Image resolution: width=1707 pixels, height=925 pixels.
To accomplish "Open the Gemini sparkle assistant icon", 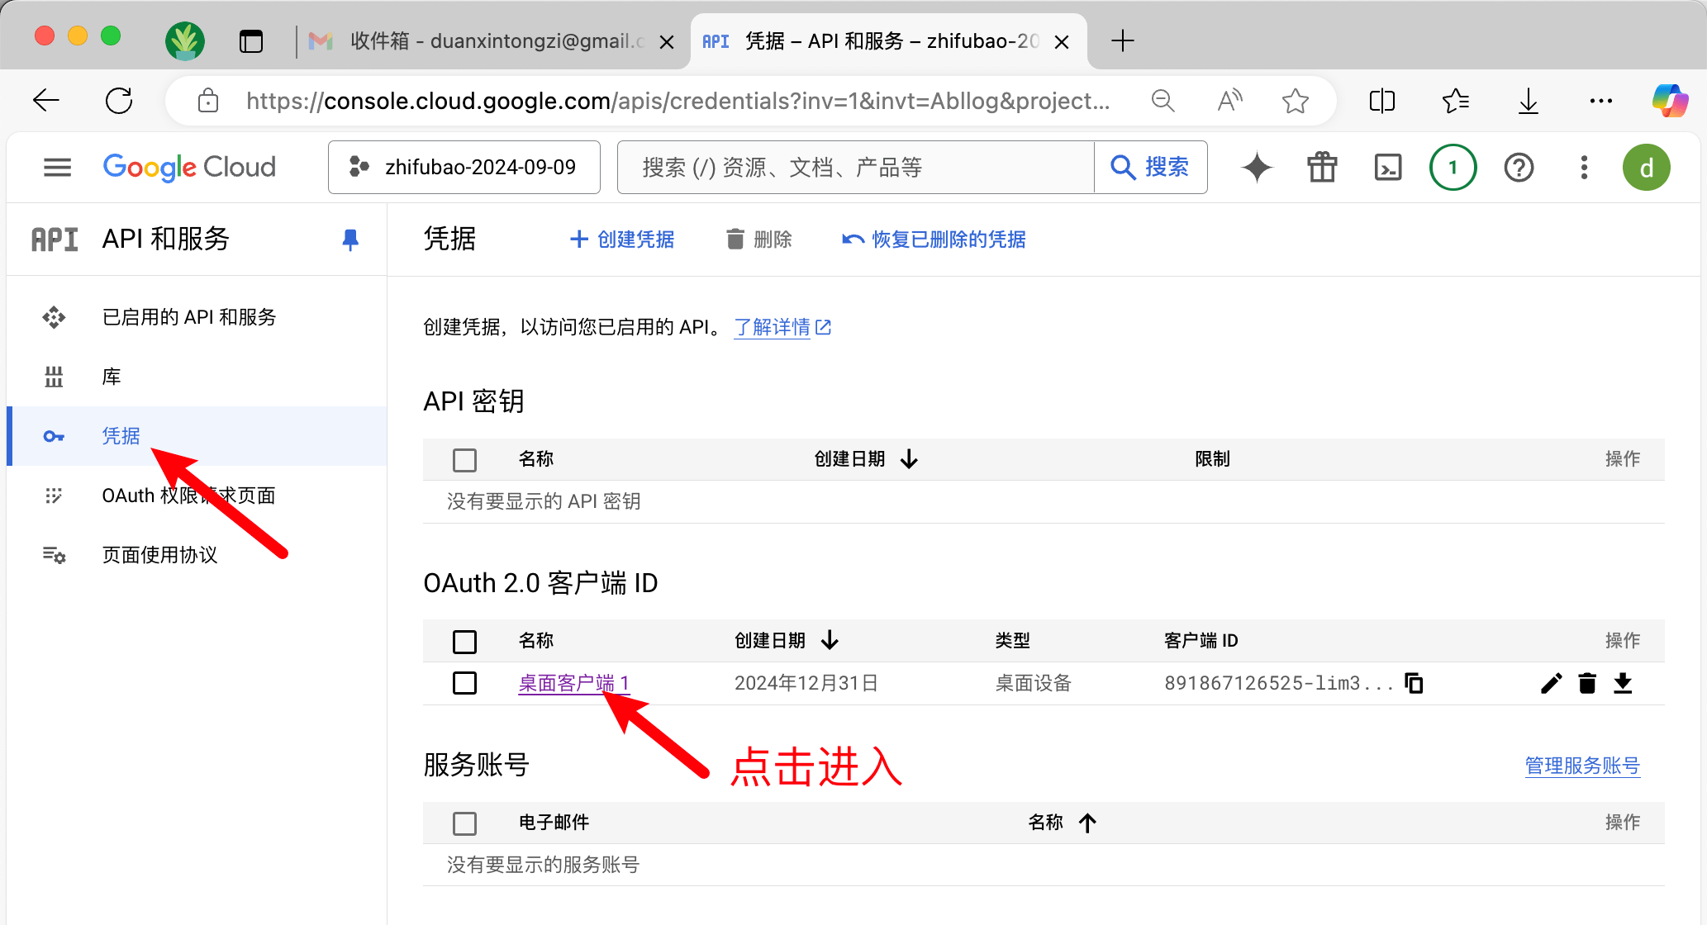I will tap(1257, 168).
